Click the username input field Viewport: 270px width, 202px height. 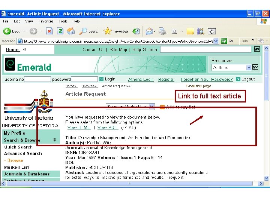(37, 79)
